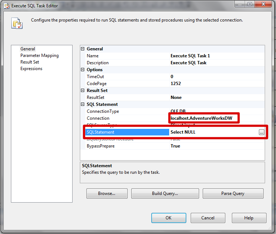Click the dialog title bar icon

tap(6, 6)
